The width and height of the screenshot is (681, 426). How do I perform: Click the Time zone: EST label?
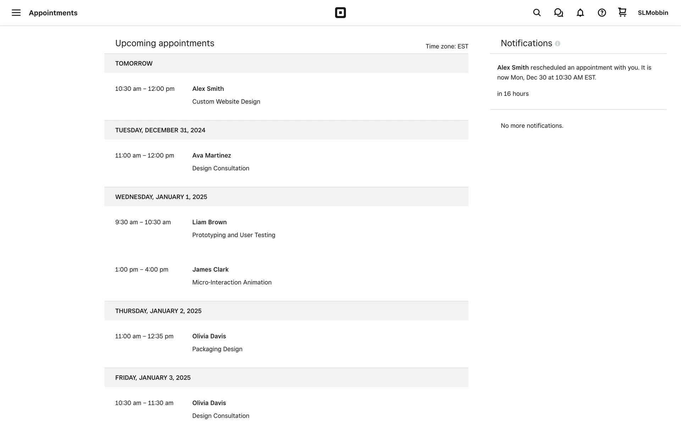(447, 47)
